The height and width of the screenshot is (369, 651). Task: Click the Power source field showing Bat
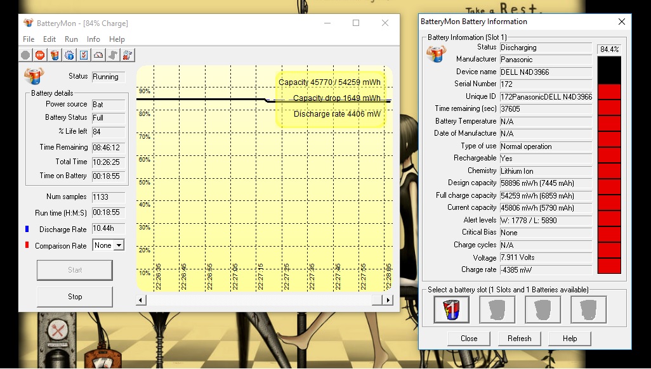click(109, 105)
